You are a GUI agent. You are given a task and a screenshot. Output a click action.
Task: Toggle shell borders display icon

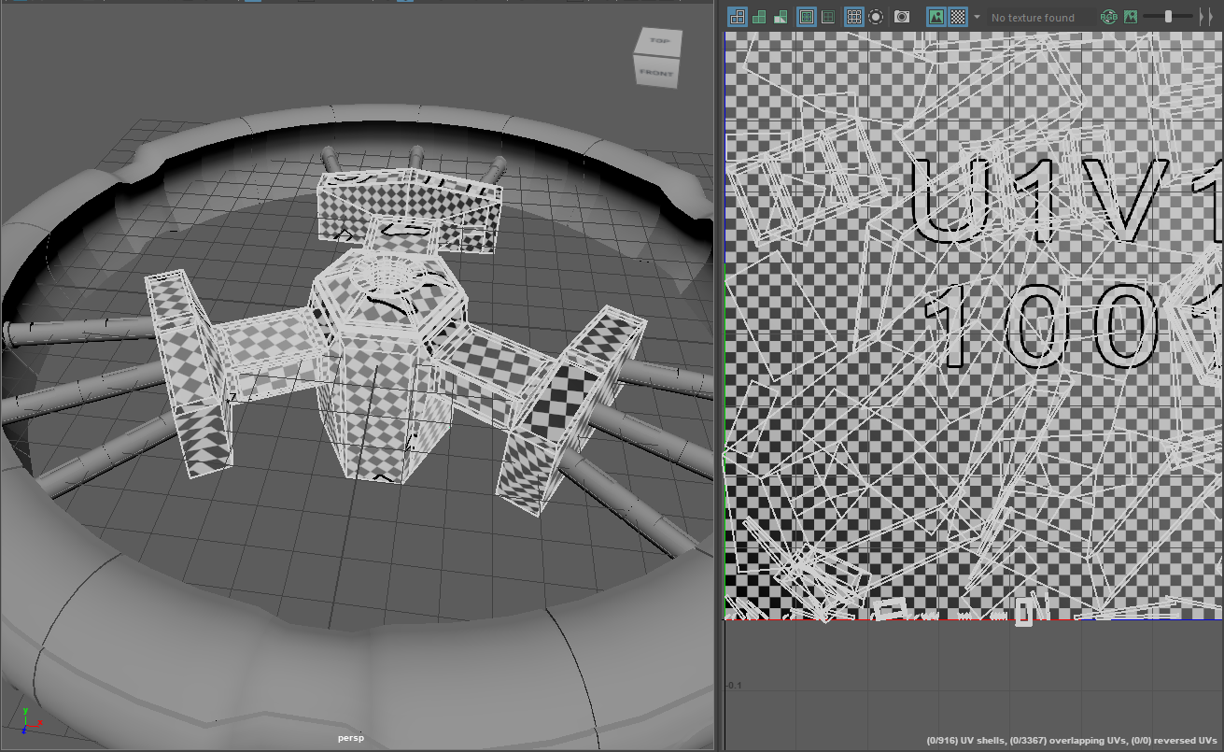(827, 17)
